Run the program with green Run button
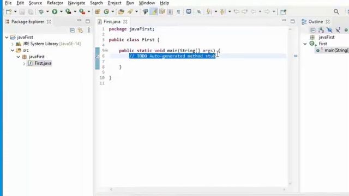 point(55,11)
